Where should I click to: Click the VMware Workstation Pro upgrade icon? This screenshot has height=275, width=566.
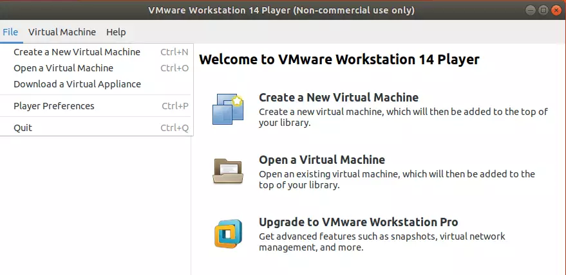coord(228,233)
